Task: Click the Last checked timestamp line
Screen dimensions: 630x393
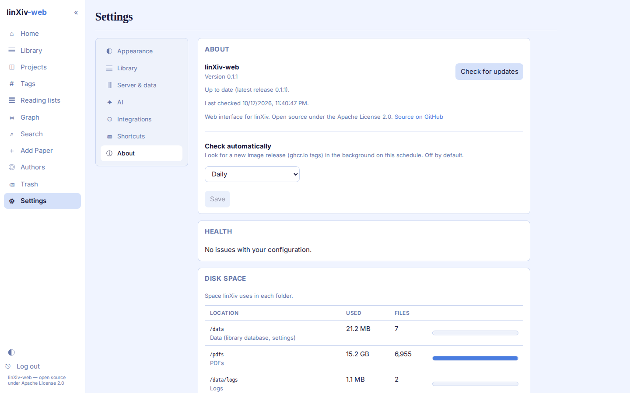Action: point(257,103)
